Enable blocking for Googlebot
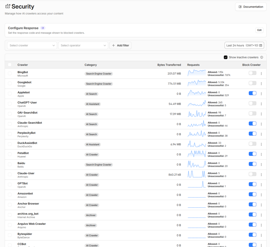 (x=252, y=83)
